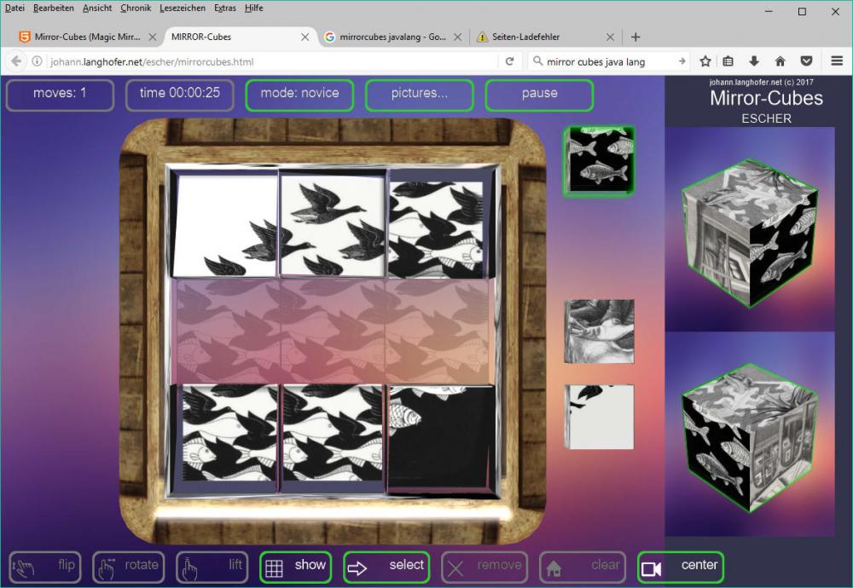Toggle the show grid button
The height and width of the screenshot is (588, 853).
click(x=296, y=568)
